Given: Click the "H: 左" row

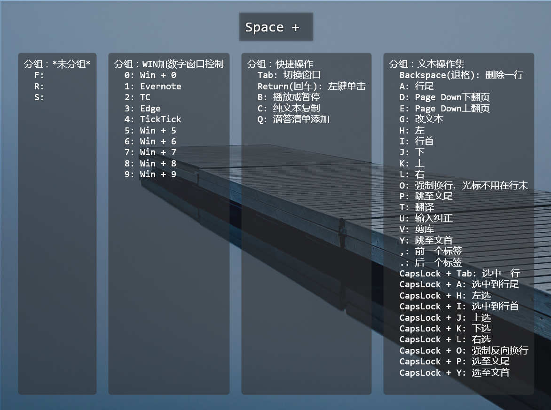Looking at the screenshot, I should (412, 131).
